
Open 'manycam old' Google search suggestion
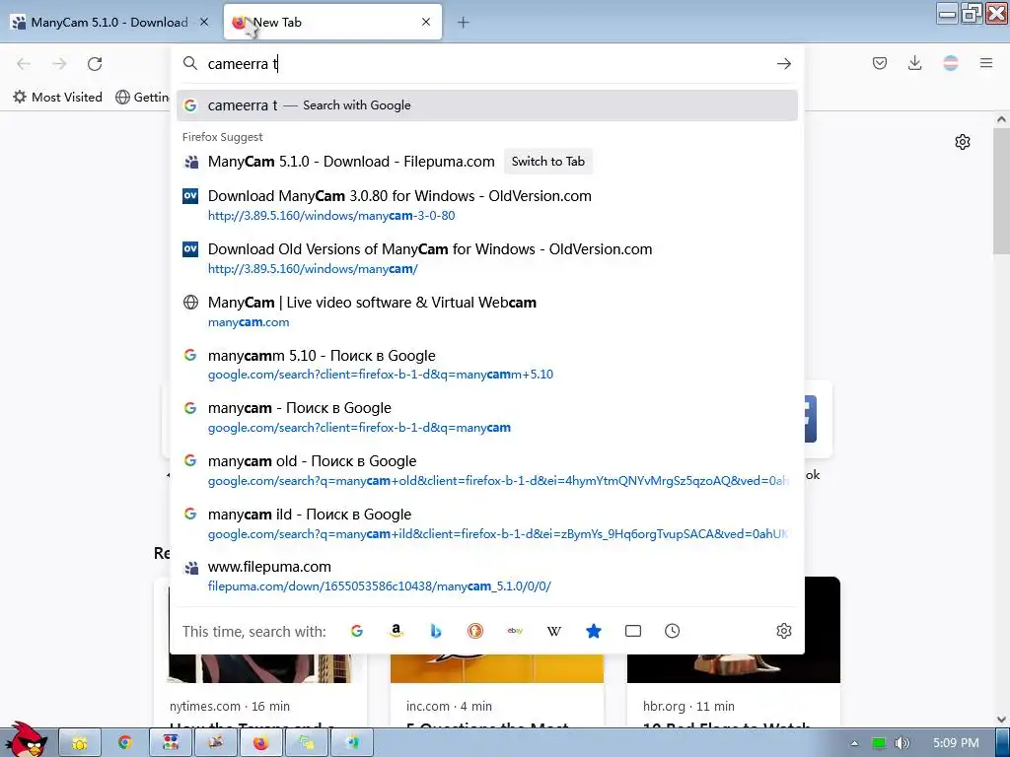click(x=487, y=470)
